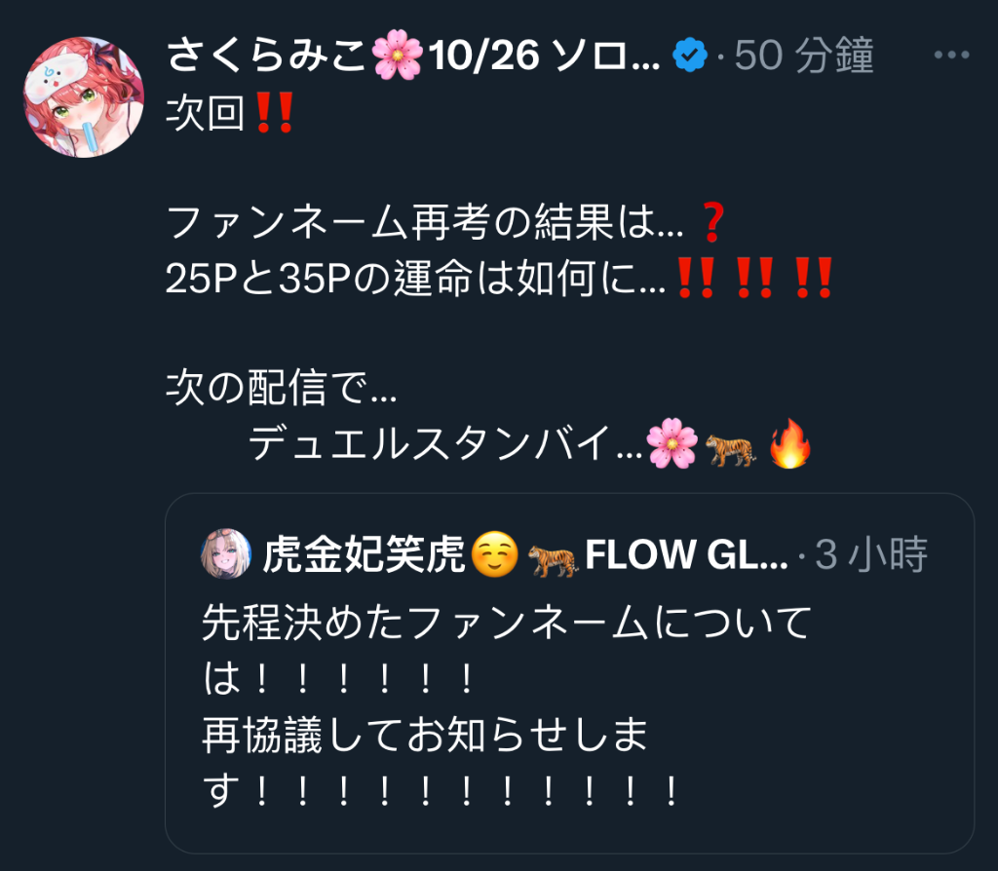The width and height of the screenshot is (998, 871).
Task: Click the line 25Pと35Pの運命は如何に
Action: point(415,278)
